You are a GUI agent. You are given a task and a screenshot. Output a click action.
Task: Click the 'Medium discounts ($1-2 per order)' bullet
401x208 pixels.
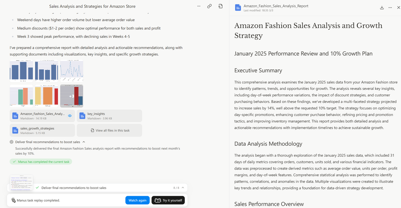click(89, 28)
